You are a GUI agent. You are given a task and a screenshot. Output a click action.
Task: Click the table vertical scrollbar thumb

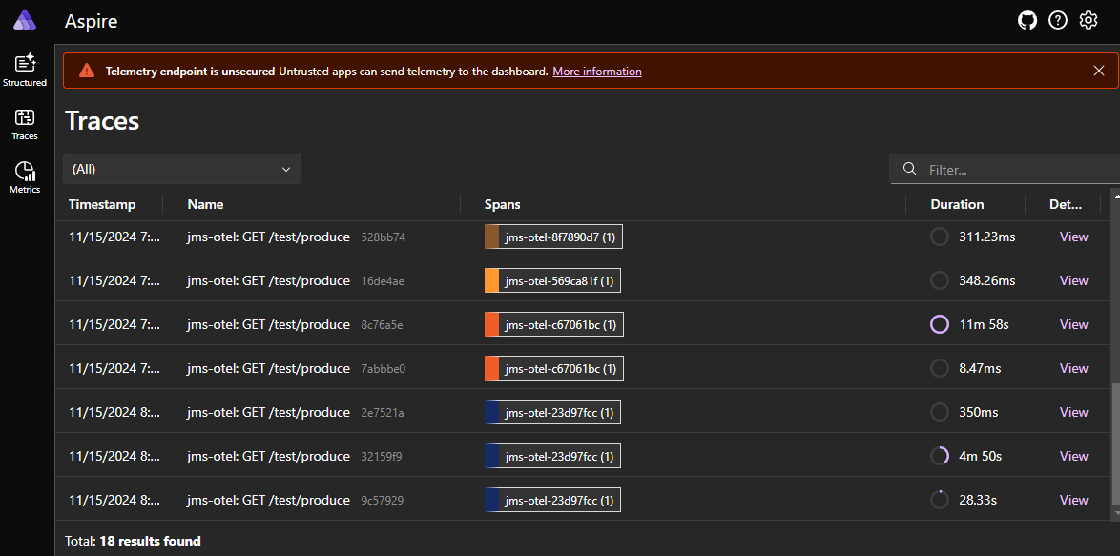tap(1116, 443)
